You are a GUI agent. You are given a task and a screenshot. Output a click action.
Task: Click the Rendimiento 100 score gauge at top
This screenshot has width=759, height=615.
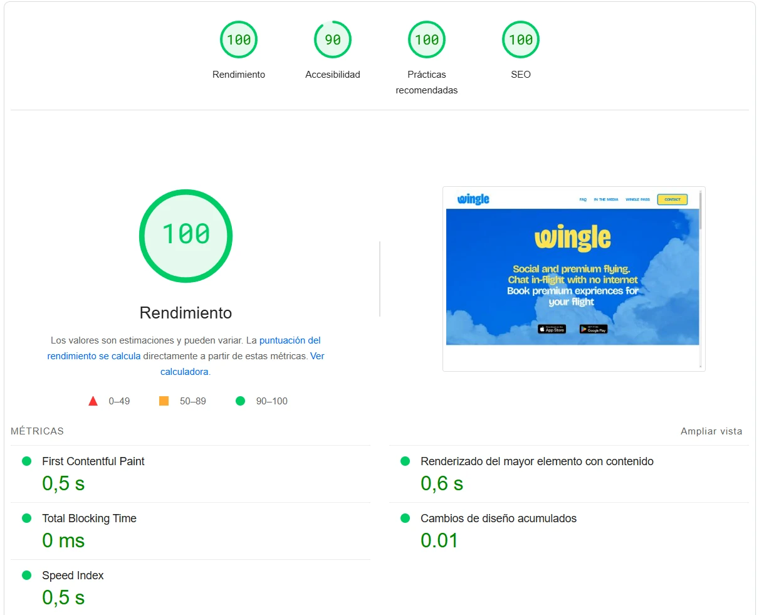[x=239, y=40]
